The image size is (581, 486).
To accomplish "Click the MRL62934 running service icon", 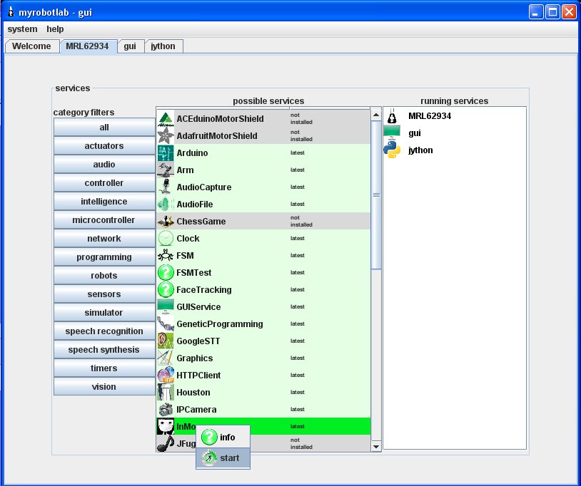I will [x=392, y=116].
